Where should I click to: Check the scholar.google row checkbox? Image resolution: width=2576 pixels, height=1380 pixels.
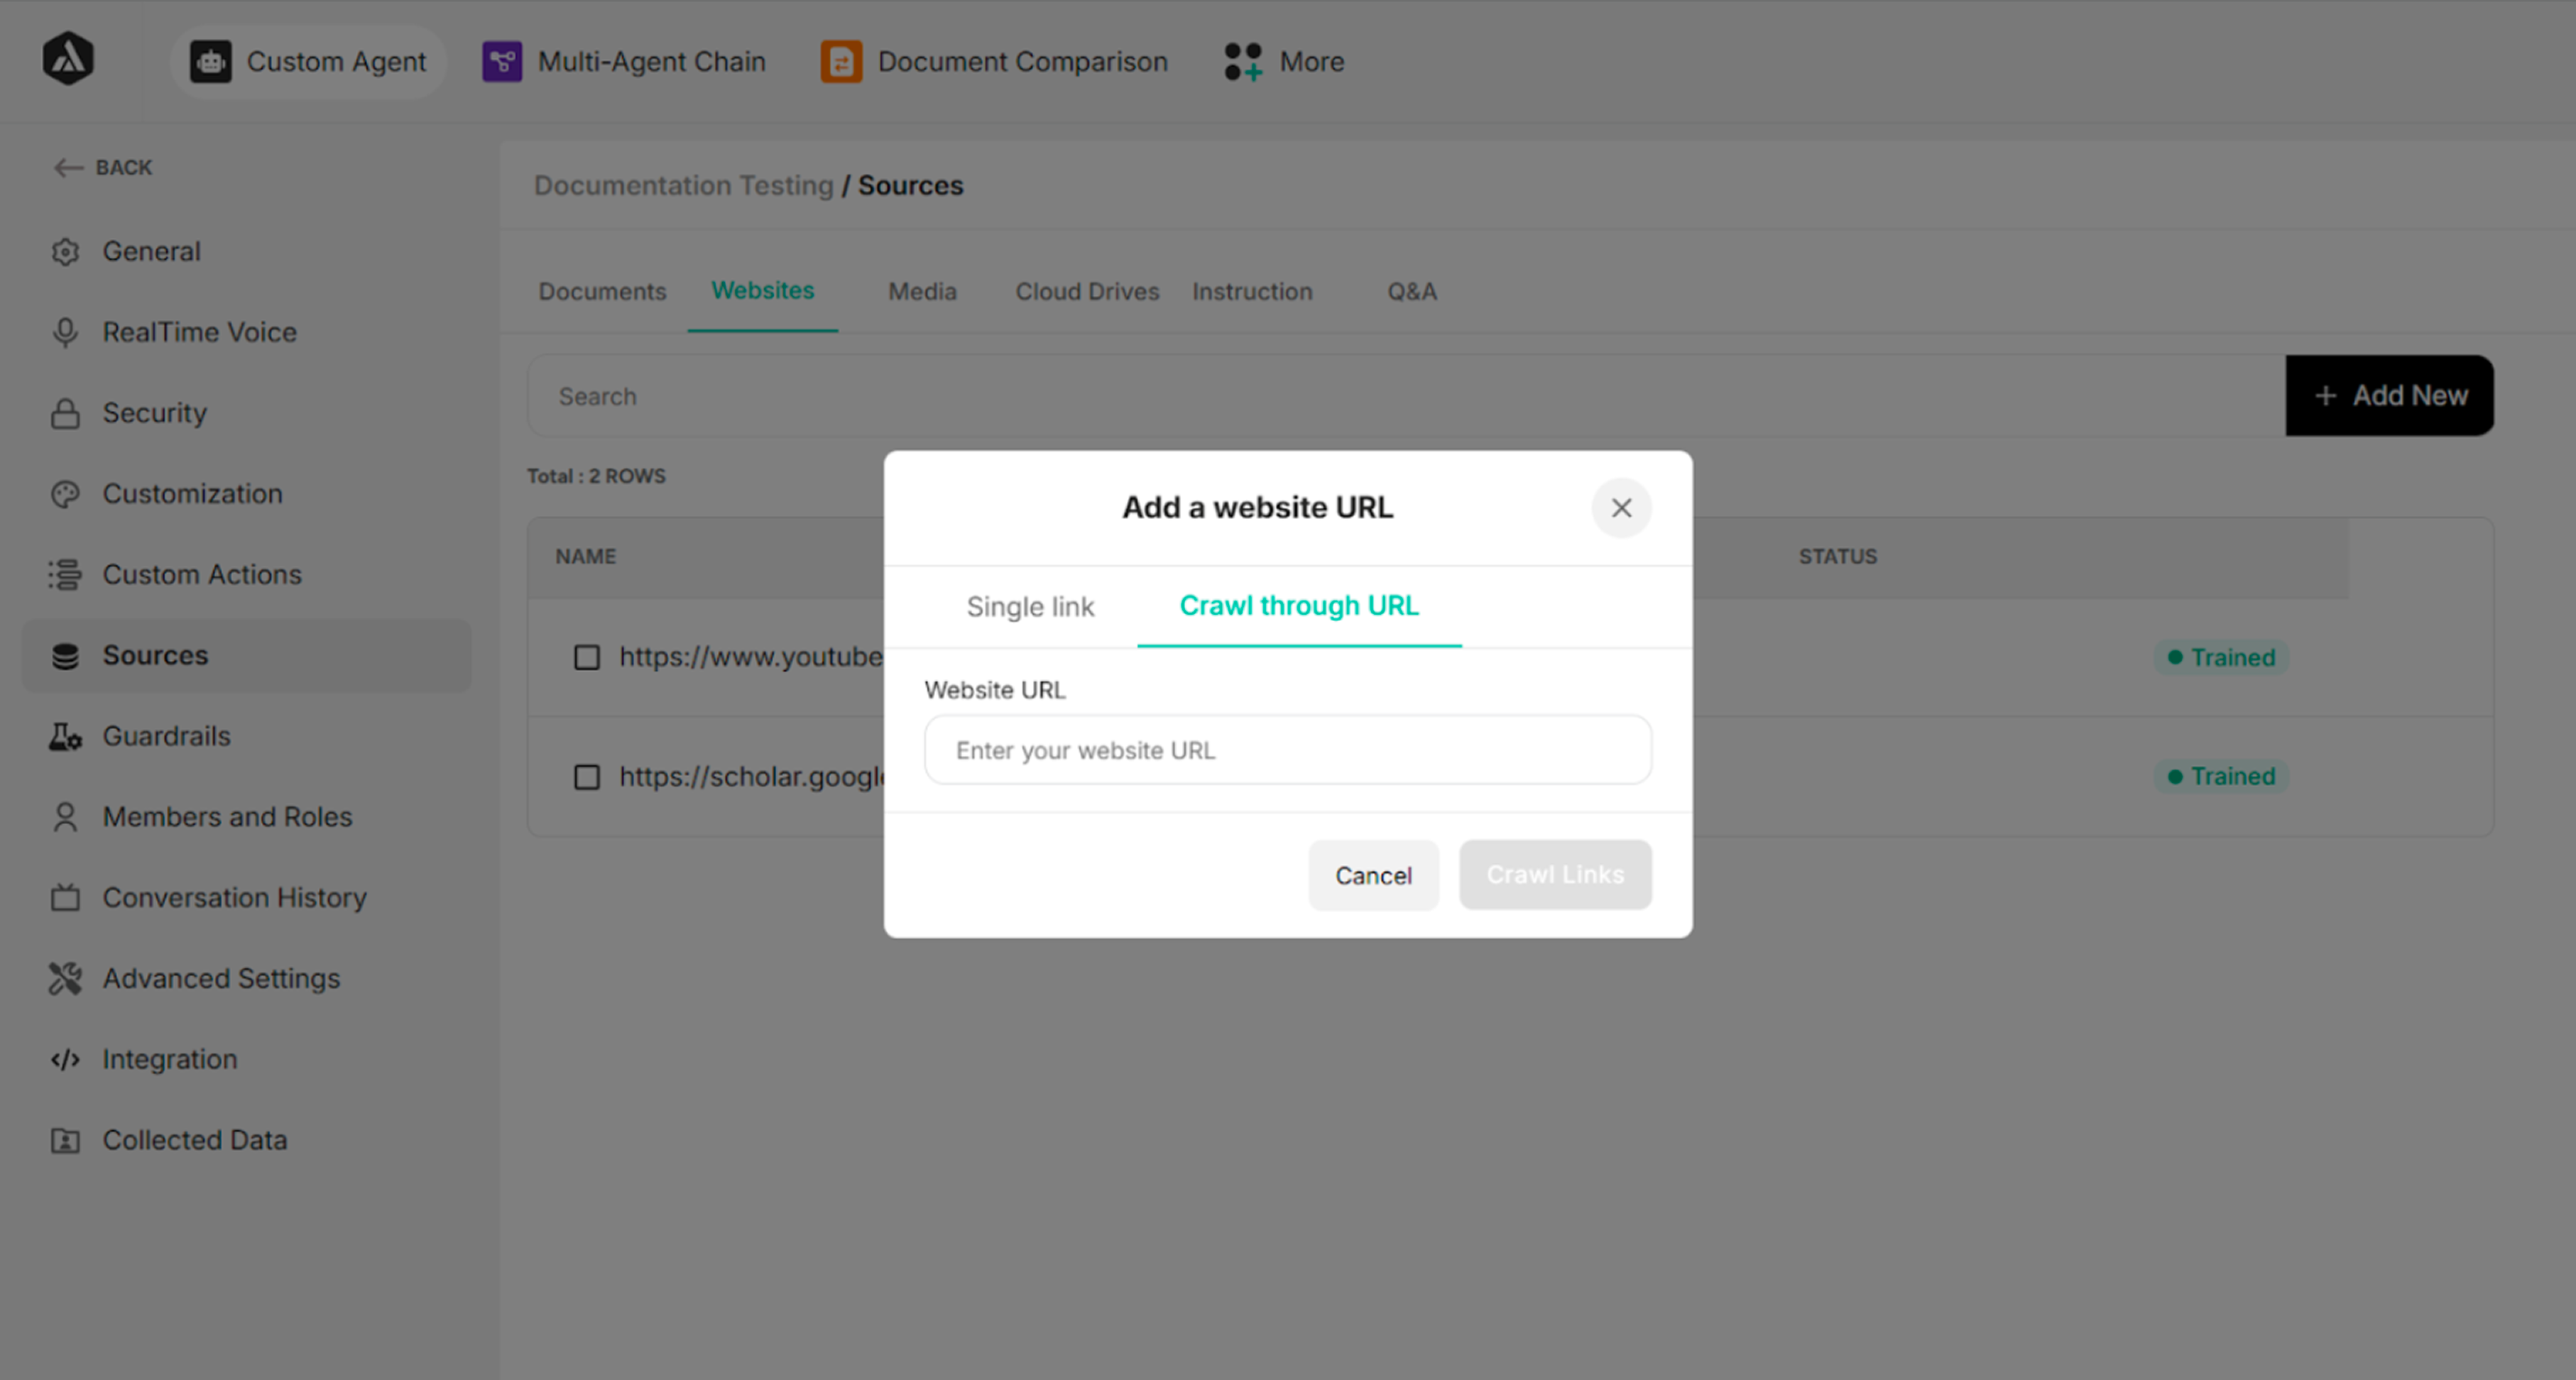[587, 777]
